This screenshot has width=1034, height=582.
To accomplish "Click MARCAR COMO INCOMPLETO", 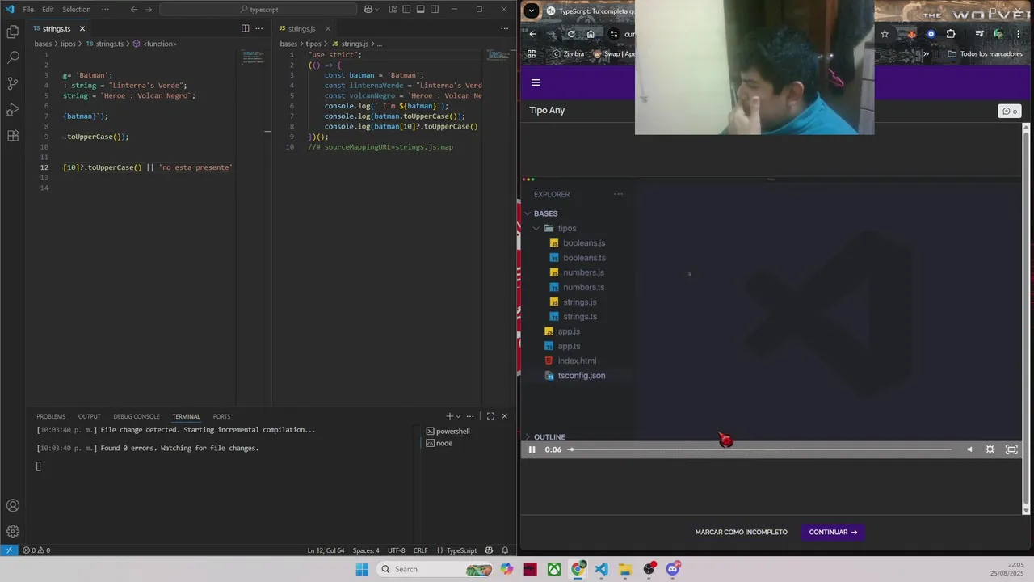I will coord(741,533).
